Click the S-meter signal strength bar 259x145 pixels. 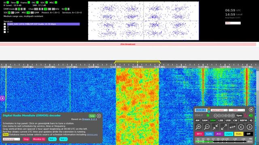224,141
